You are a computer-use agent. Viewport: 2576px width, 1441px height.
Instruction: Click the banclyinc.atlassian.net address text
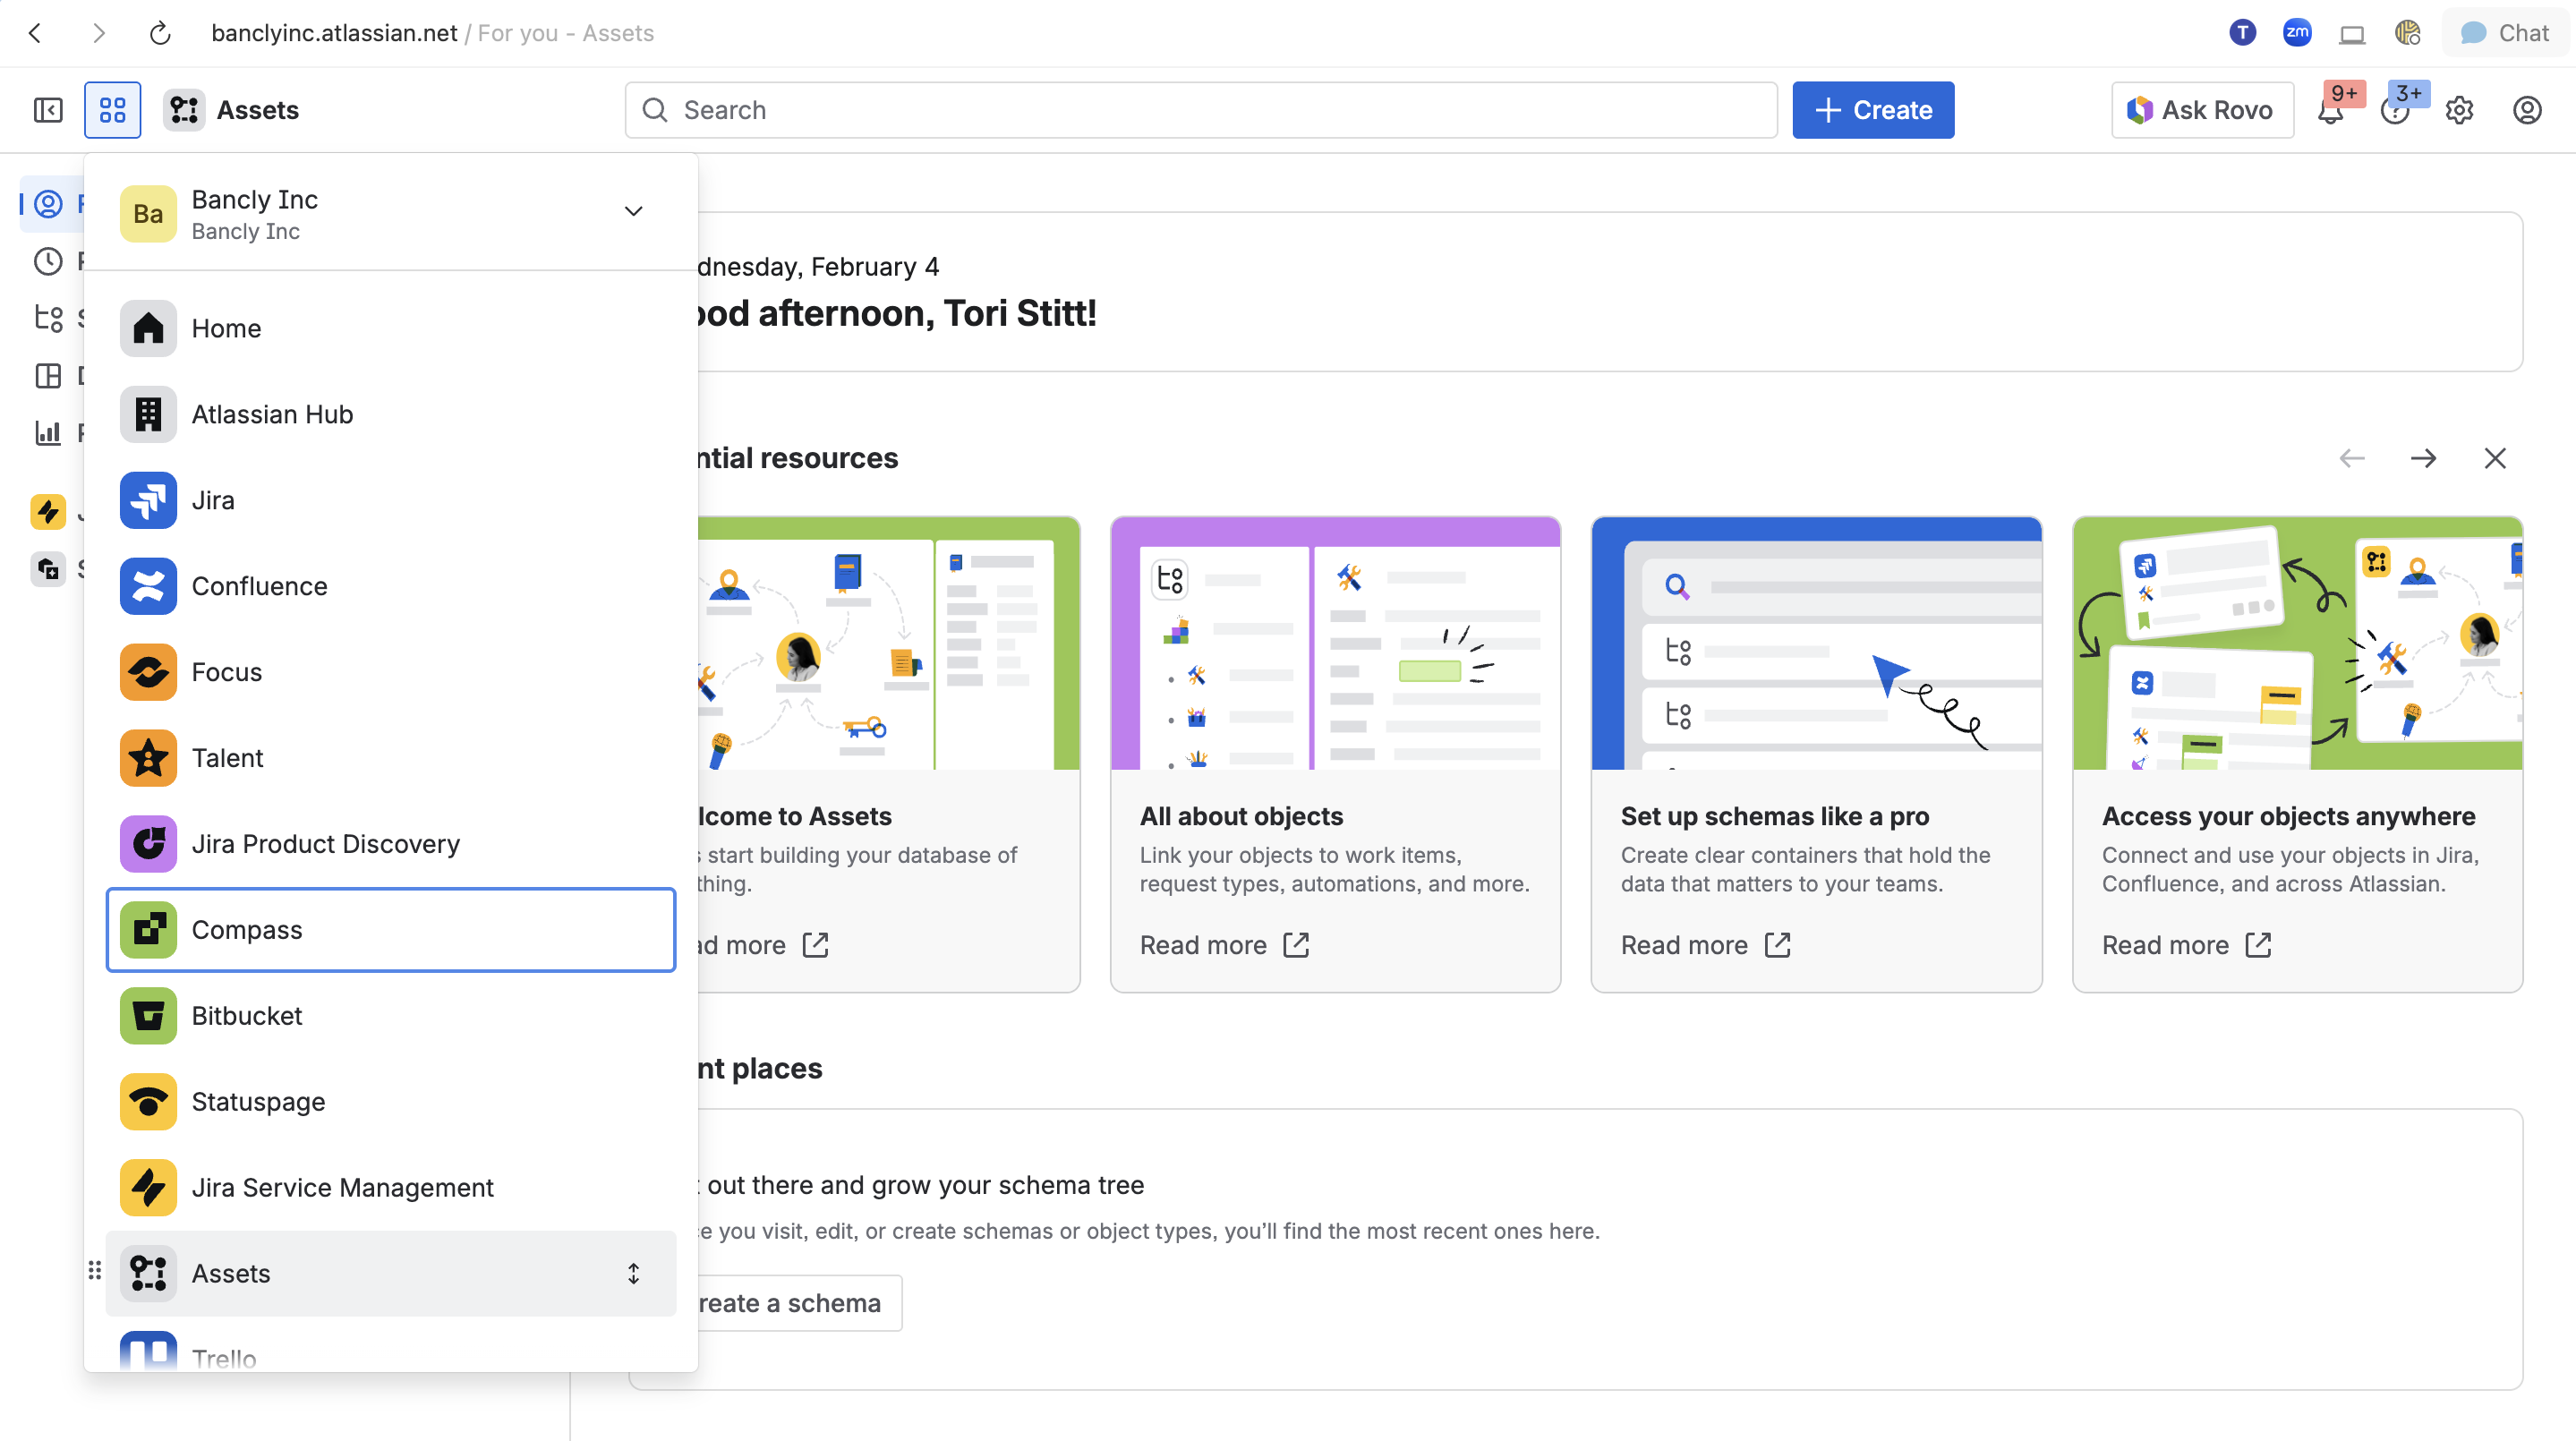coord(334,33)
